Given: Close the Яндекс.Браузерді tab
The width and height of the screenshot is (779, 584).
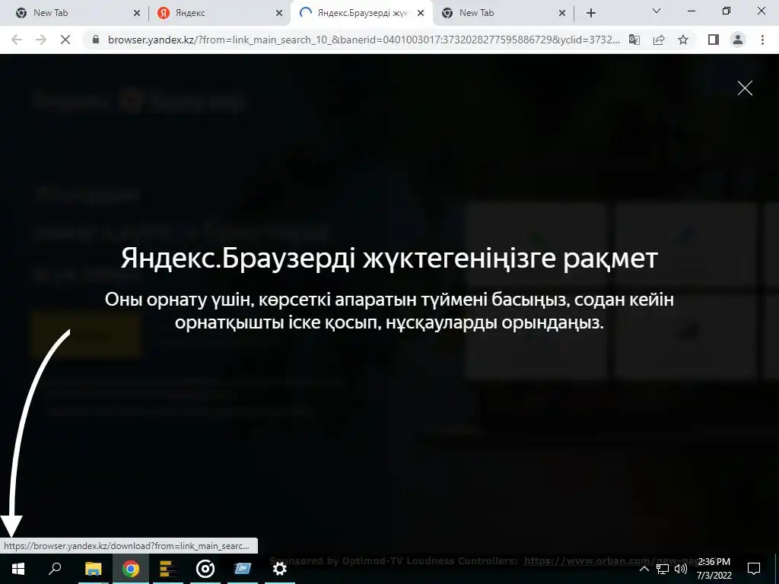Looking at the screenshot, I should [421, 14].
